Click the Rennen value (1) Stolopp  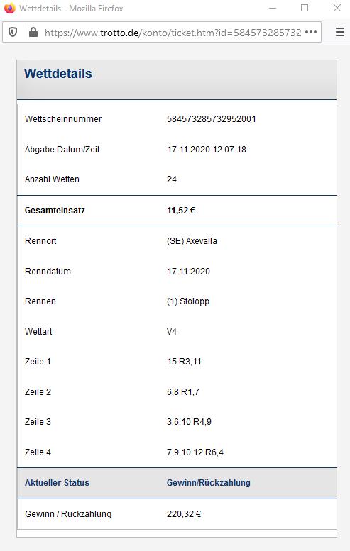188,301
